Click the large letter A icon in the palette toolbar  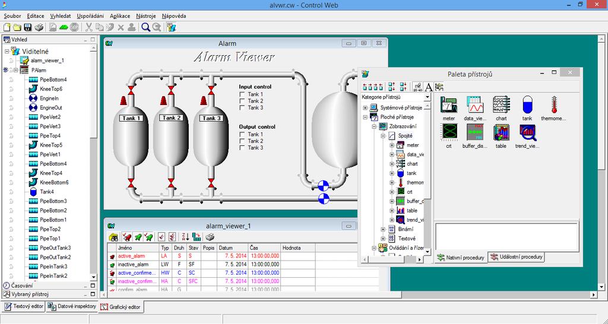[429, 87]
